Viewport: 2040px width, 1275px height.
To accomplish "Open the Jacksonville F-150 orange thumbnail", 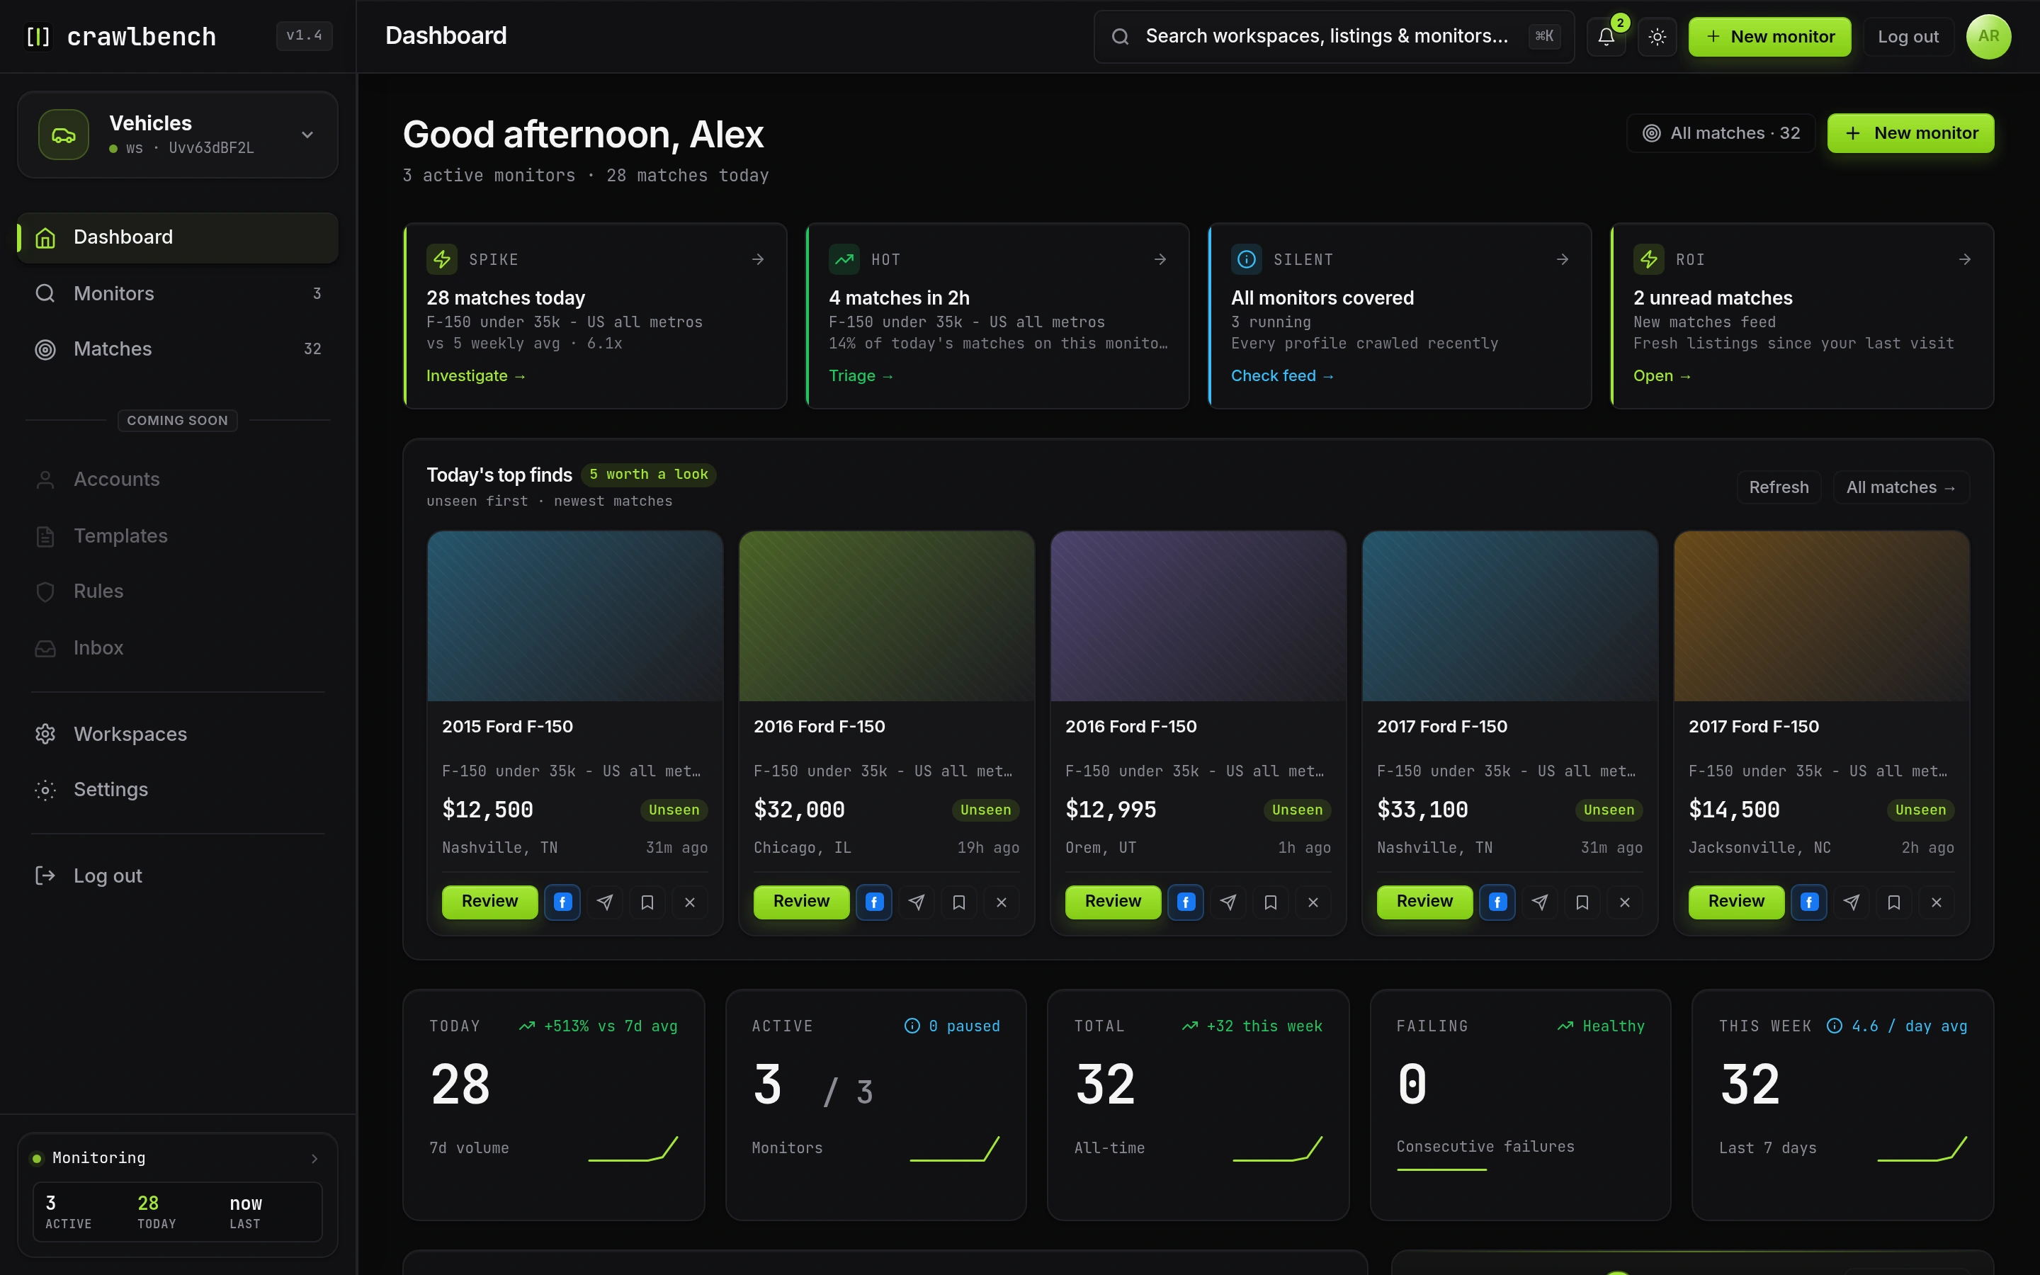I will point(1822,616).
